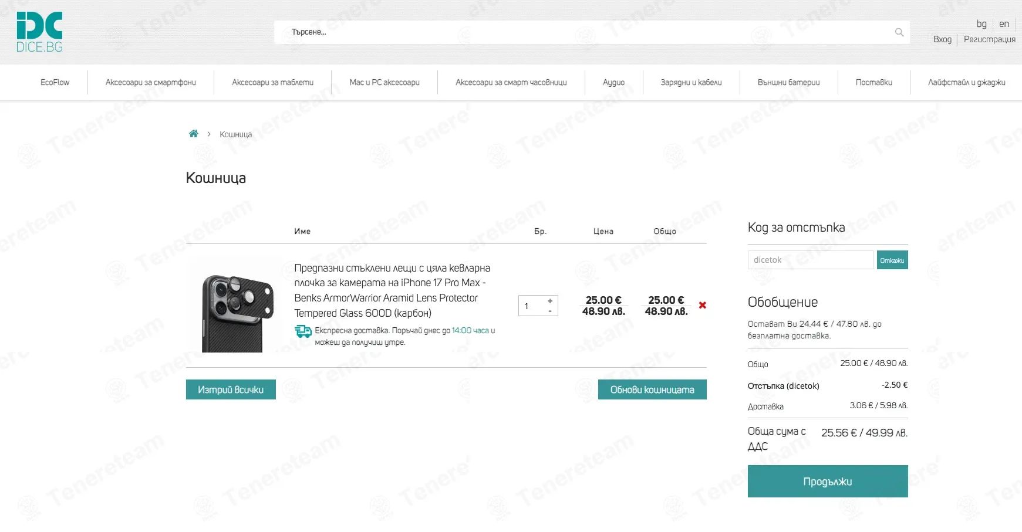The height and width of the screenshot is (532, 1022).
Task: Click the total 25.56 € / 49.99 лв.
Action: (864, 433)
